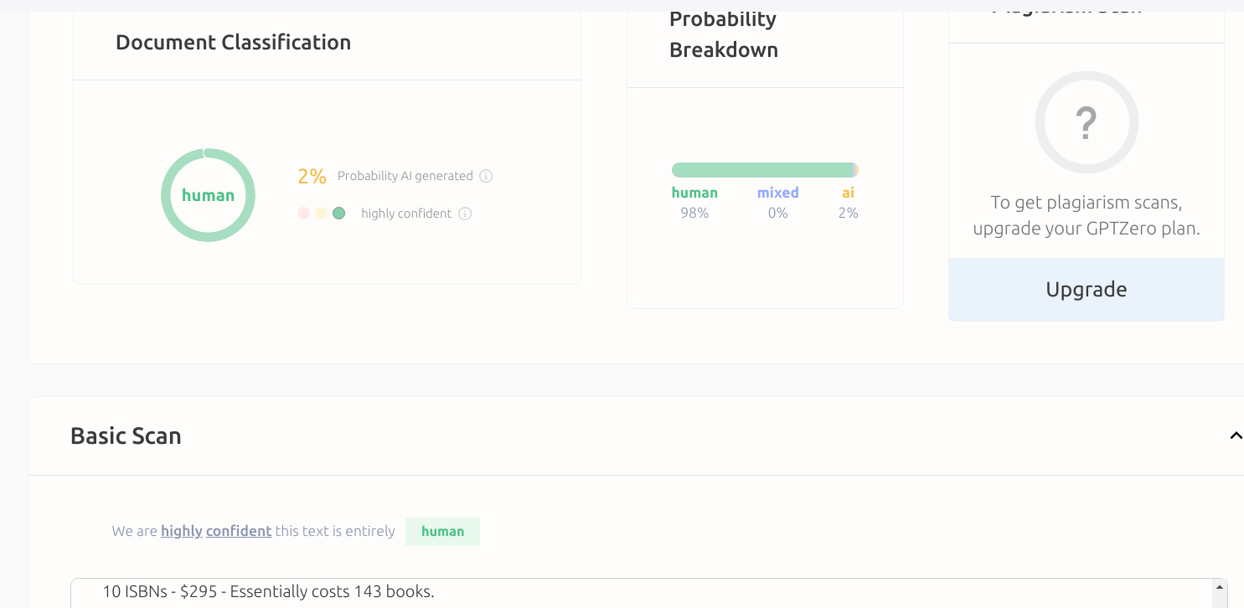Open the highly confident link
This screenshot has height=608, width=1244.
[x=216, y=531]
